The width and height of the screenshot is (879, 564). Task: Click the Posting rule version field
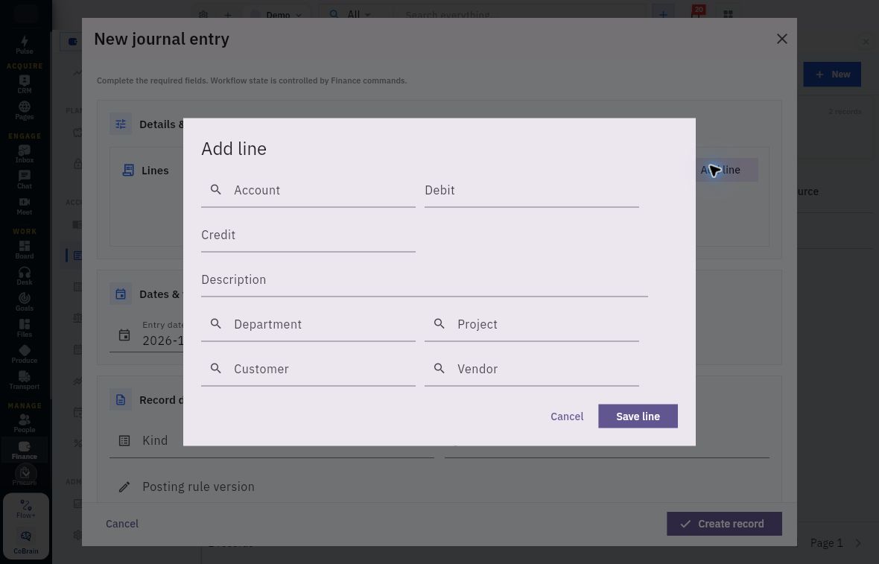(x=439, y=487)
